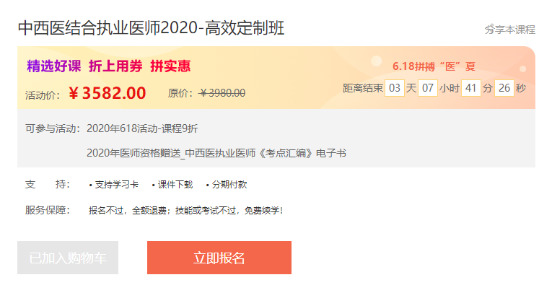Click the 可参与活动 label
Image resolution: width=539 pixels, height=293 pixels.
tap(52, 128)
